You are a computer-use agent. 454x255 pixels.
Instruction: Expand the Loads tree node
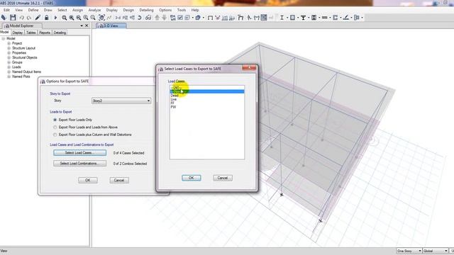click(9, 67)
